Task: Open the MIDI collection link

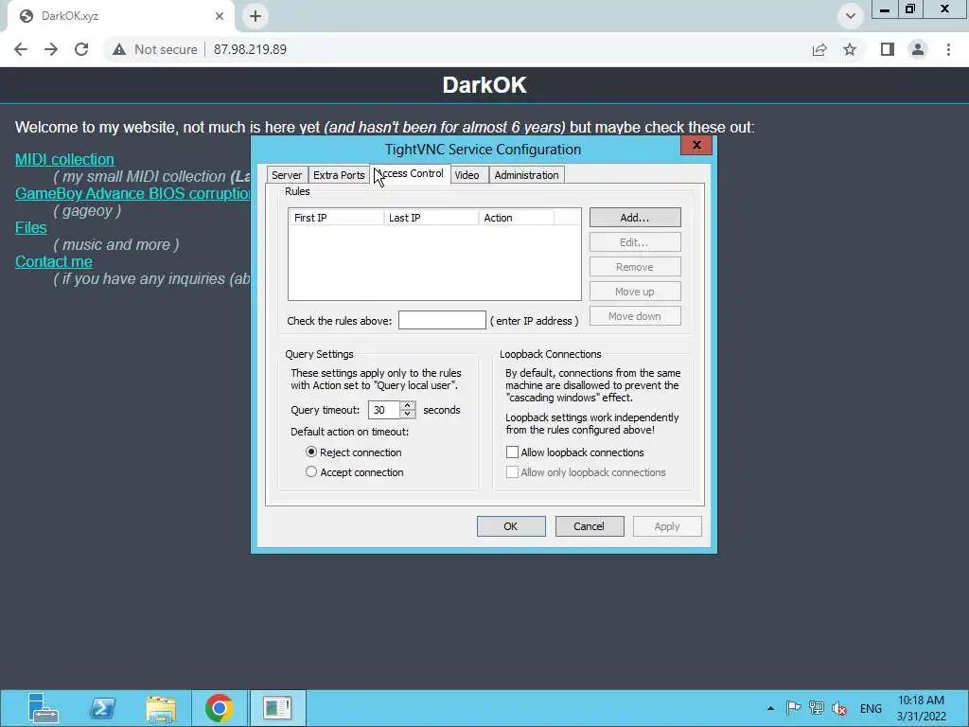Action: [64, 159]
